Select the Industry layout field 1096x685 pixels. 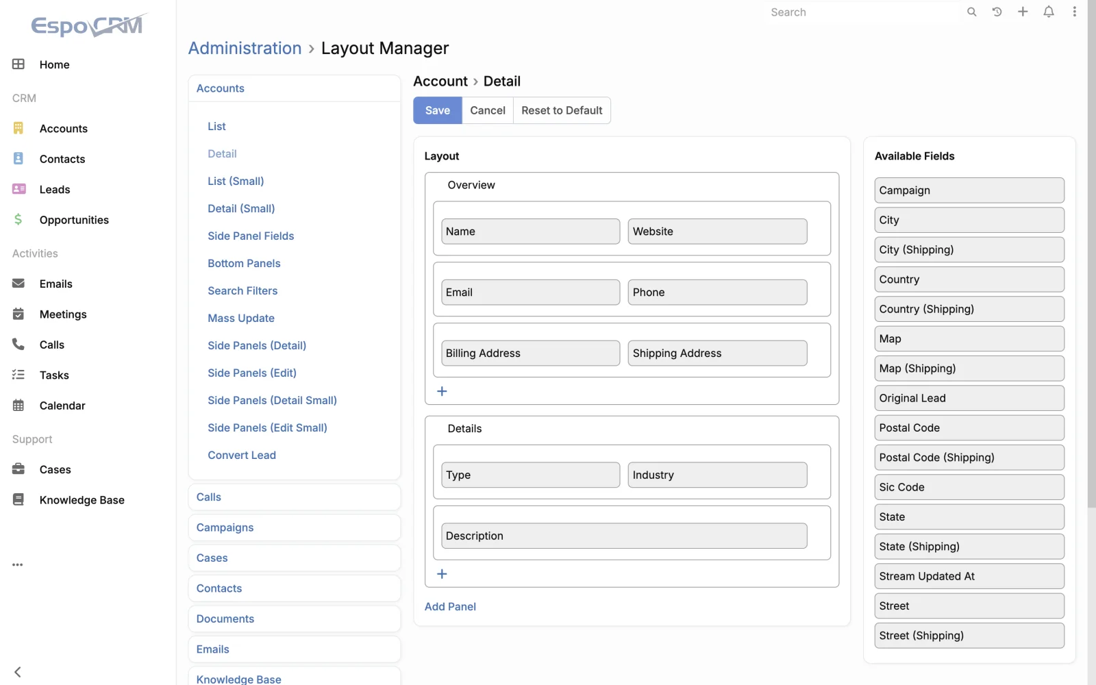coord(717,475)
